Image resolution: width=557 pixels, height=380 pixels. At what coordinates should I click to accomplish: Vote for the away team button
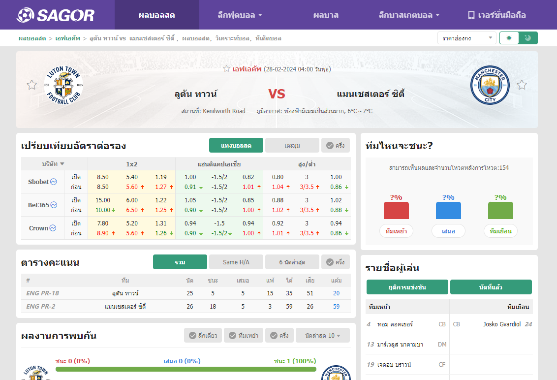pos(500,231)
